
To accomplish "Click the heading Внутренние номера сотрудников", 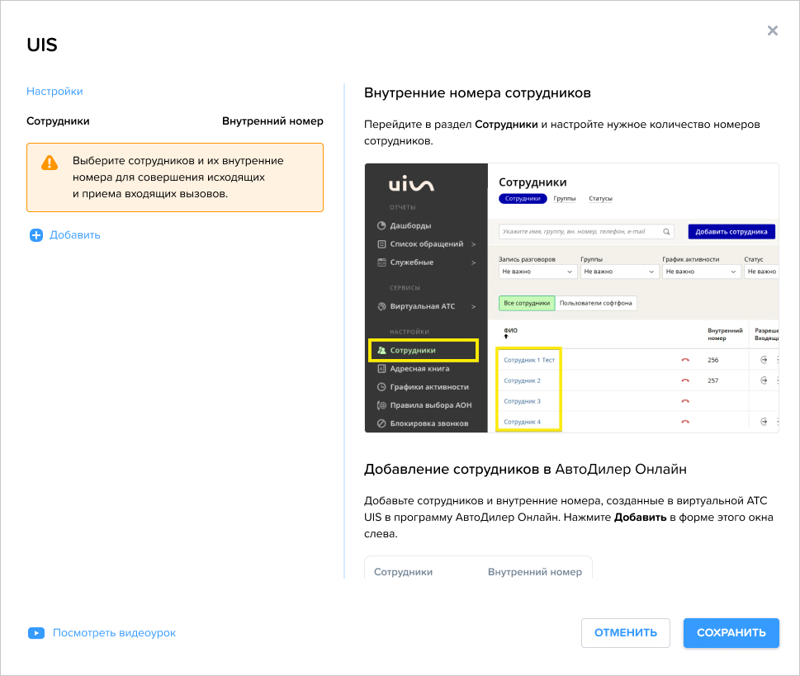I will click(x=477, y=92).
